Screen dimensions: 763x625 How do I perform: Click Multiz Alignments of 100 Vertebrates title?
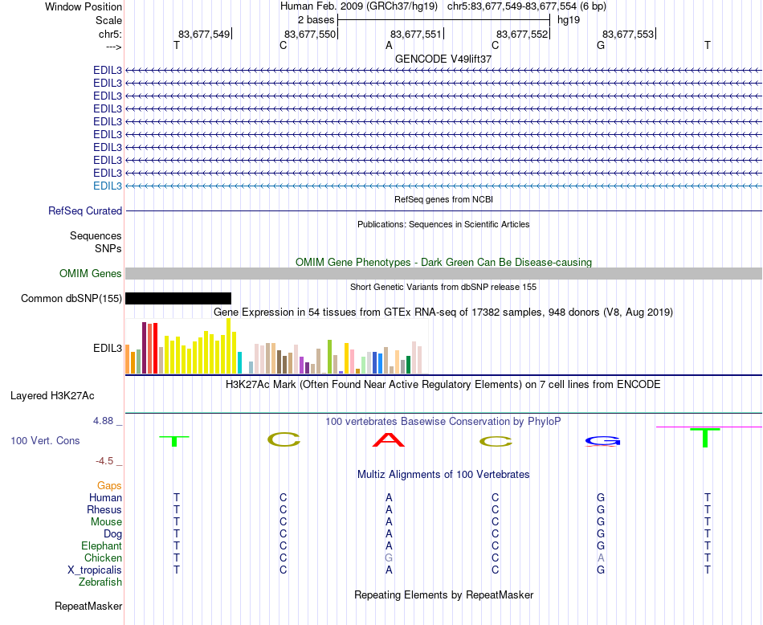coord(443,475)
